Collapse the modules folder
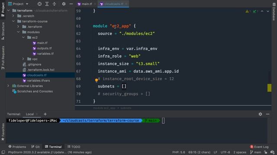This screenshot has width=277, height=155. (18, 32)
